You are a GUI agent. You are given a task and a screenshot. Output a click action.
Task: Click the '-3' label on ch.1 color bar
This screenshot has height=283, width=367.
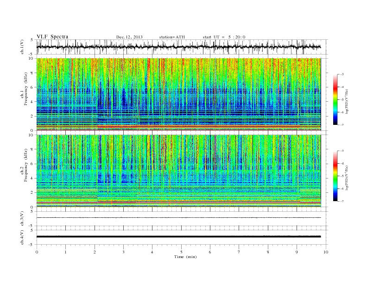[342, 74]
